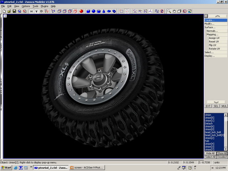Expand the Display... panel section
This screenshot has width=228, height=171.
click(209, 56)
